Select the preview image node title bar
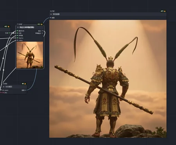 click(108, 14)
